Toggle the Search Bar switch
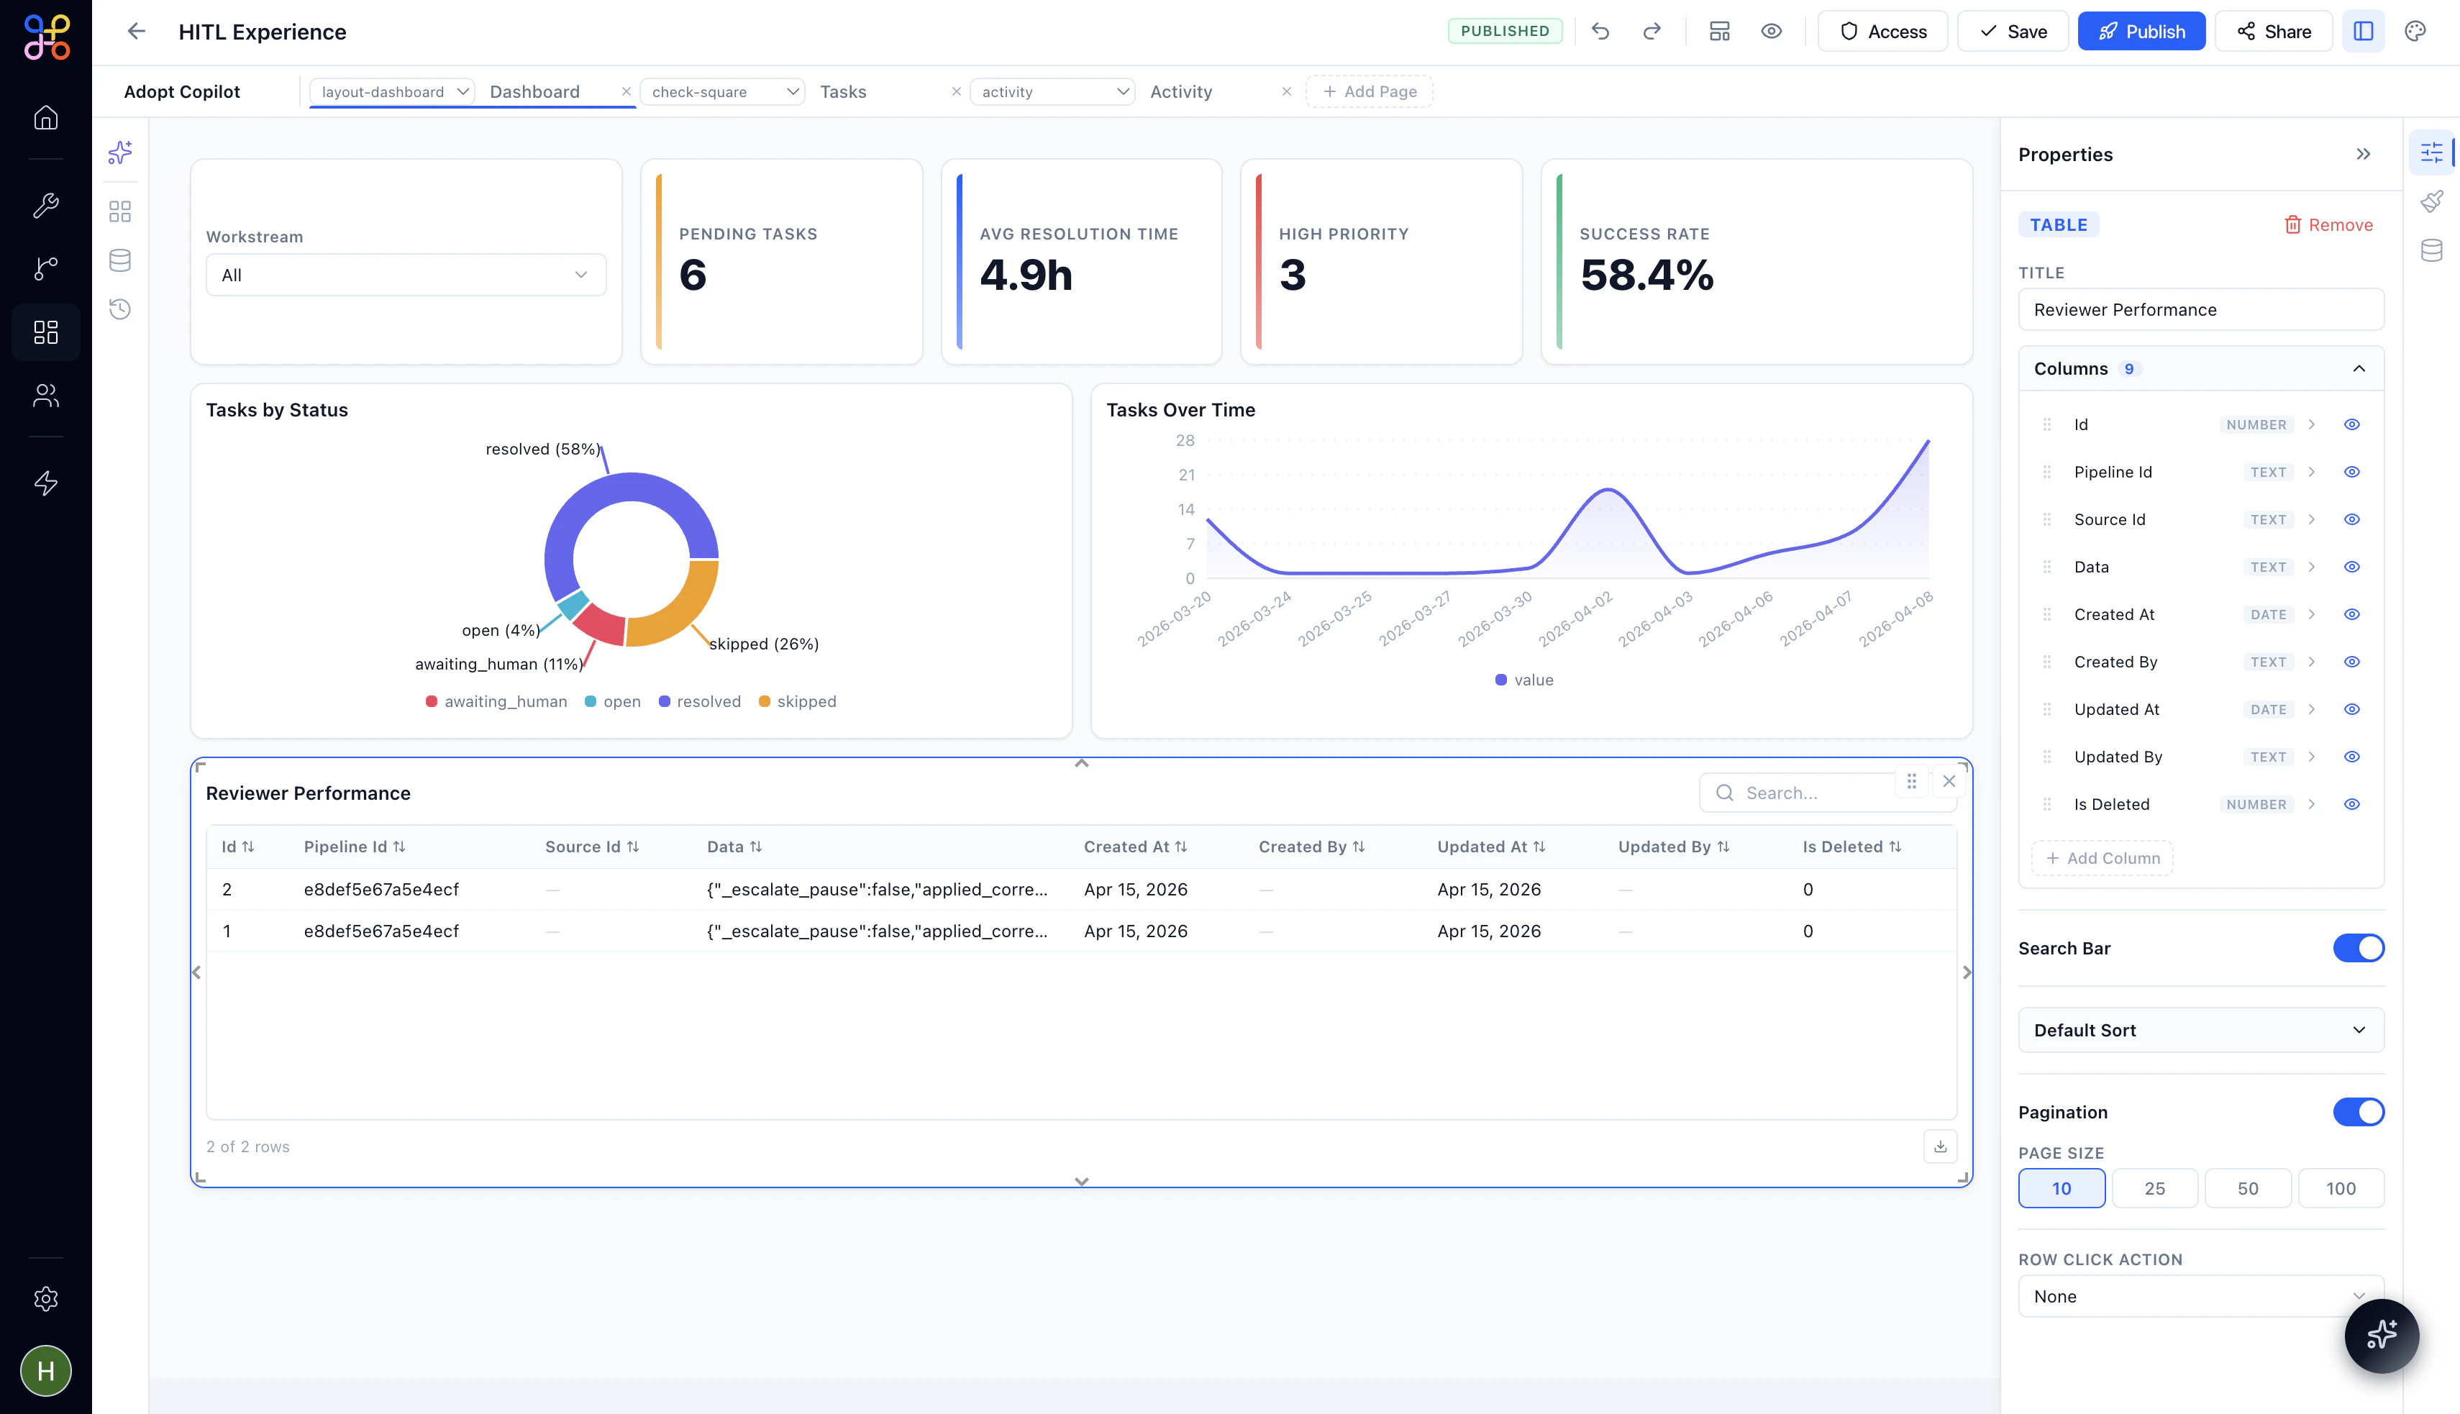 pos(2358,948)
